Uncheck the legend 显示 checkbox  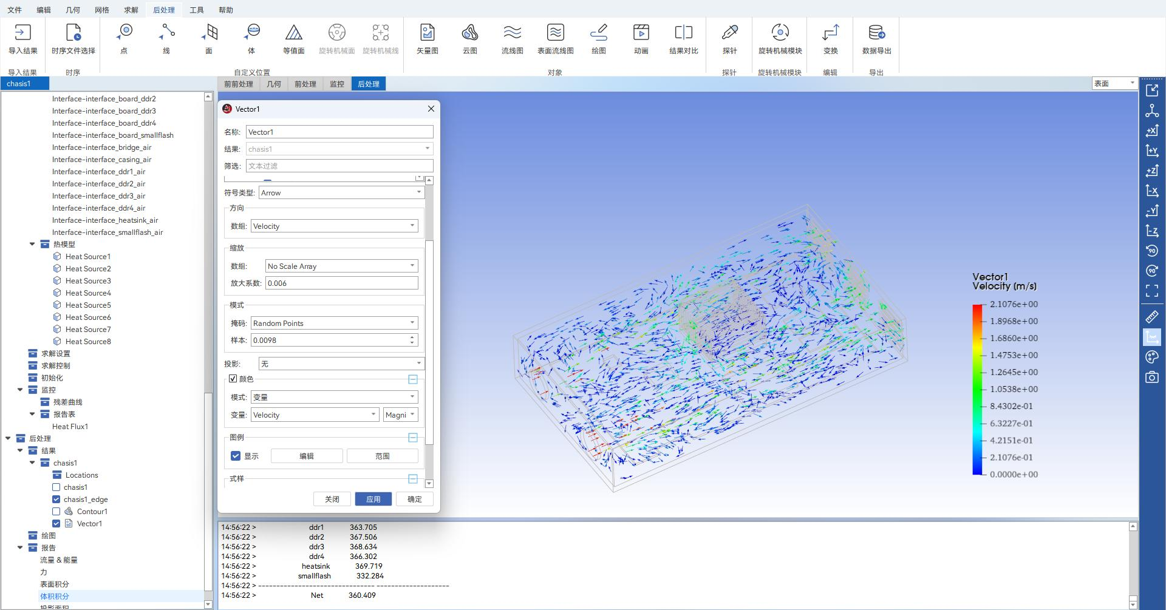[236, 456]
